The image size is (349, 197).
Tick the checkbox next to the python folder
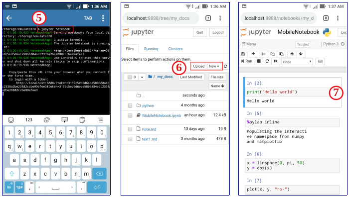pyautogui.click(x=130, y=106)
